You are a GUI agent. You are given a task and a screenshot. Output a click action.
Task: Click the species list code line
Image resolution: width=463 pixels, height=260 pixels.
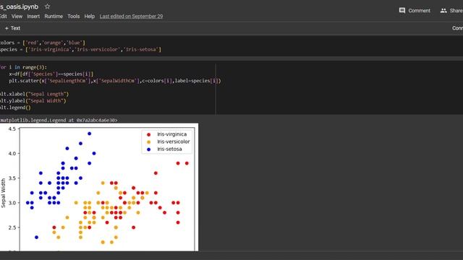coord(80,50)
